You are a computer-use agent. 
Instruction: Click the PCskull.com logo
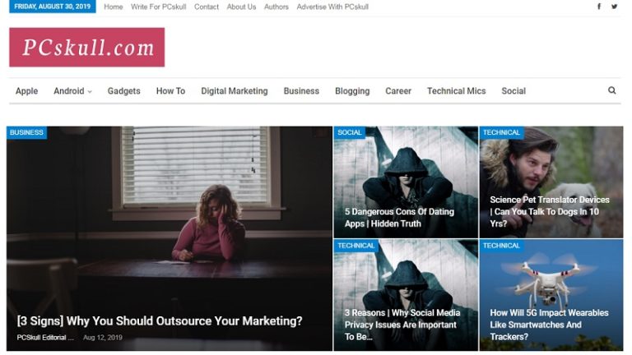click(87, 48)
